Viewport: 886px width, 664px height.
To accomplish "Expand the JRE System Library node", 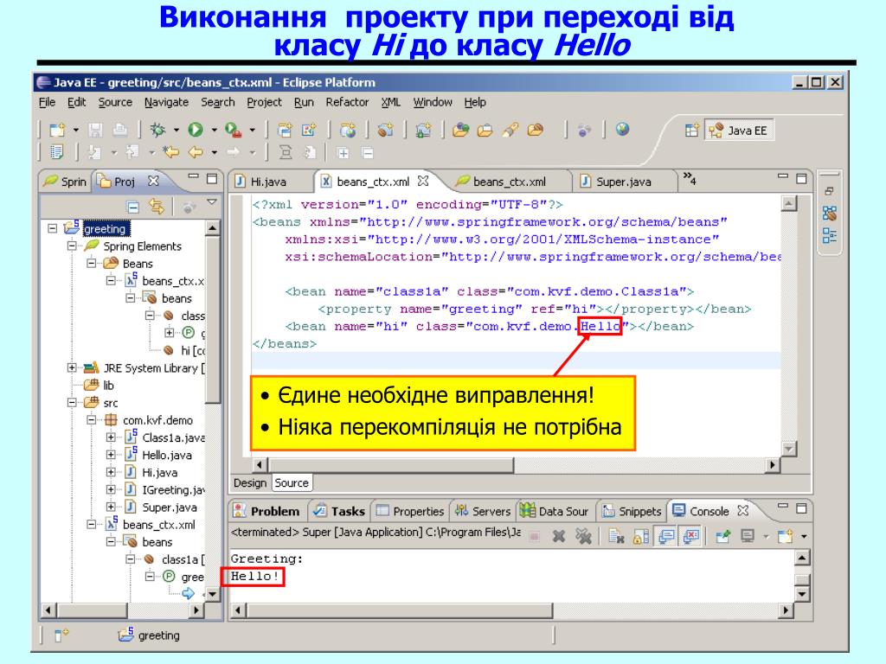I will tap(72, 368).
